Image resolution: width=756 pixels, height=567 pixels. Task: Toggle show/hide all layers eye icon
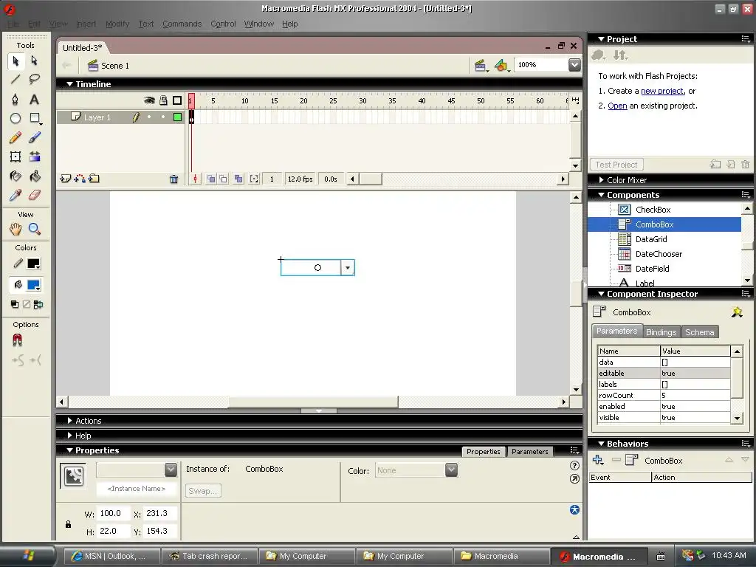click(149, 100)
